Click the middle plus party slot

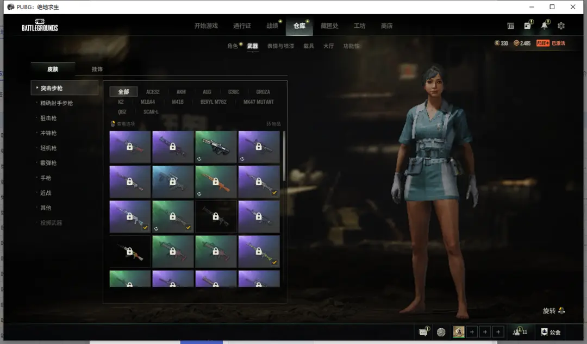point(485,332)
